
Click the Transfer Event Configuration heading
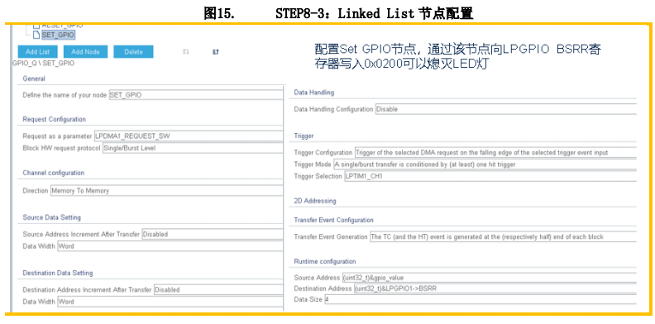pos(334,220)
